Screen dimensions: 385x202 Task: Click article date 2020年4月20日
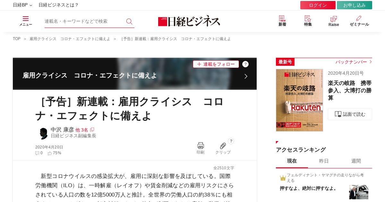click(49, 147)
